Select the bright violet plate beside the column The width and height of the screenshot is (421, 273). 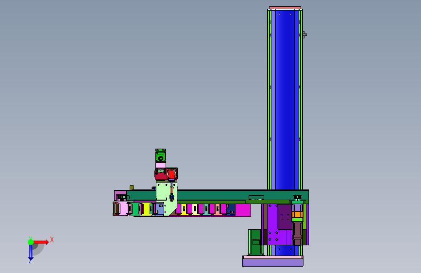272,224
